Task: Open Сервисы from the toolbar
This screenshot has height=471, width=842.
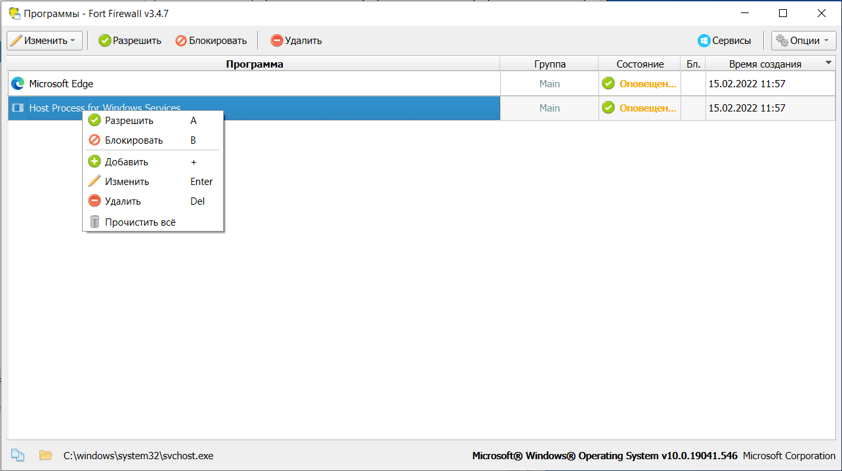Action: [725, 41]
